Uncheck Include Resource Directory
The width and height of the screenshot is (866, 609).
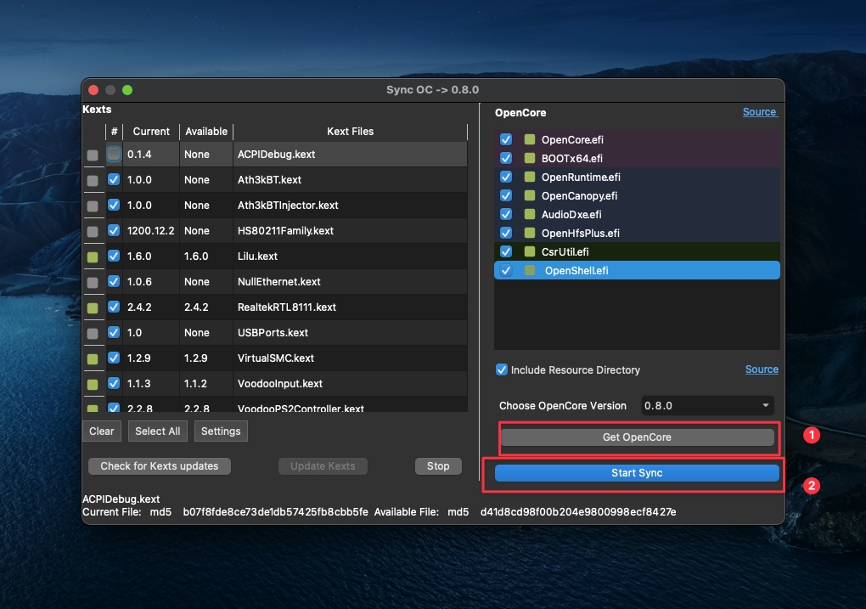pyautogui.click(x=502, y=369)
